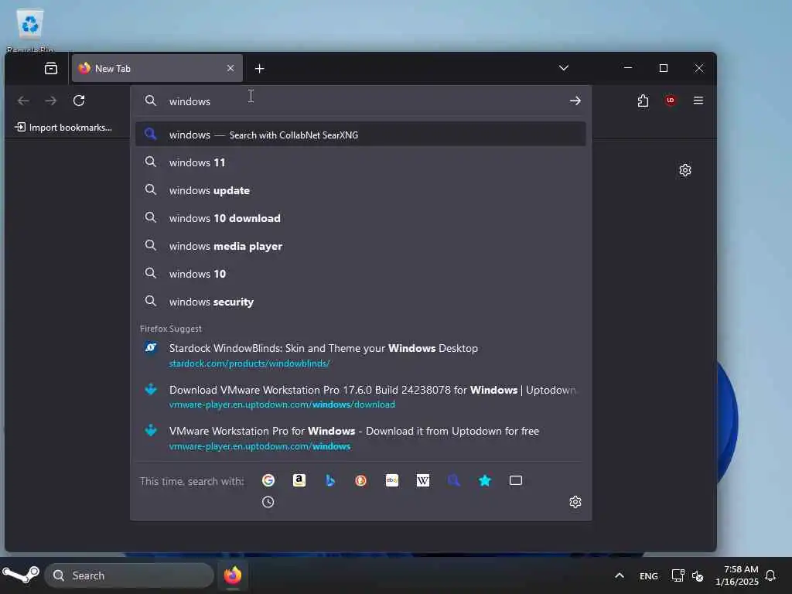Select suggestion 'windows 10 download'
Screen dimensions: 792x594
point(360,217)
